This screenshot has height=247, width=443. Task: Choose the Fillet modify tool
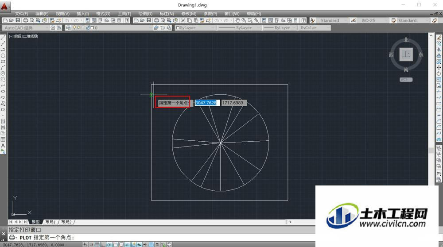(x=439, y=127)
